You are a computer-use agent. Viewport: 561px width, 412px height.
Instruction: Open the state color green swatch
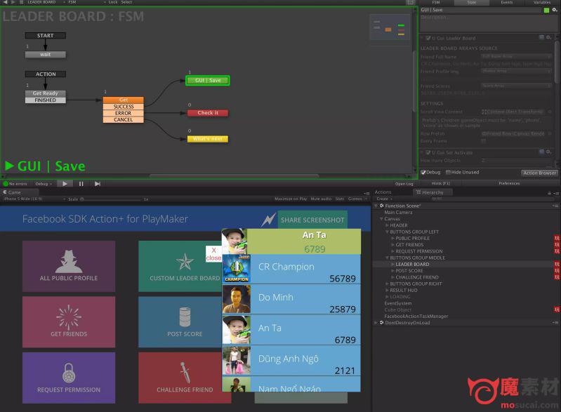pyautogui.click(x=546, y=10)
